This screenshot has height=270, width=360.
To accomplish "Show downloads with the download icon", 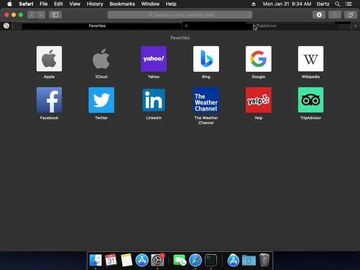I will pos(319,15).
